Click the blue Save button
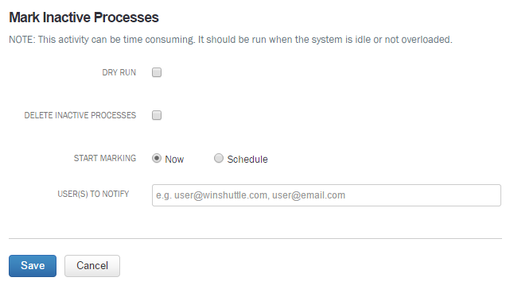 point(33,266)
